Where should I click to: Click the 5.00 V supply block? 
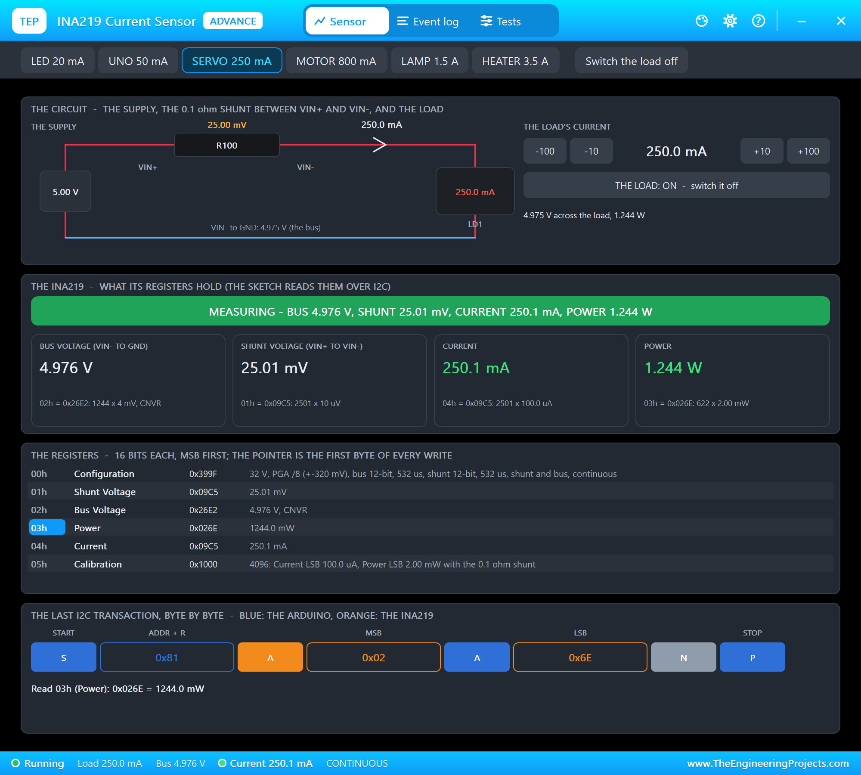click(x=65, y=192)
